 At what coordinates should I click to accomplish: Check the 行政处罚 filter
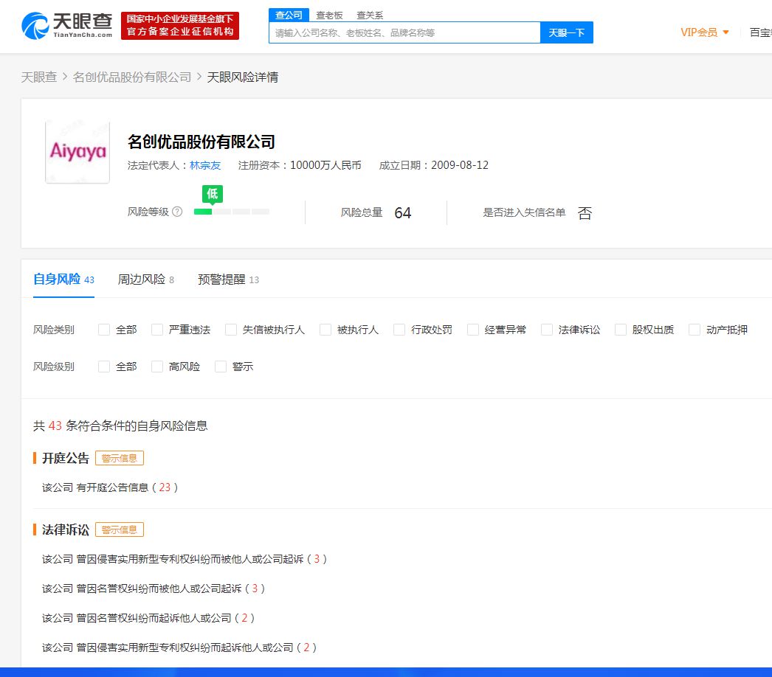click(x=399, y=330)
